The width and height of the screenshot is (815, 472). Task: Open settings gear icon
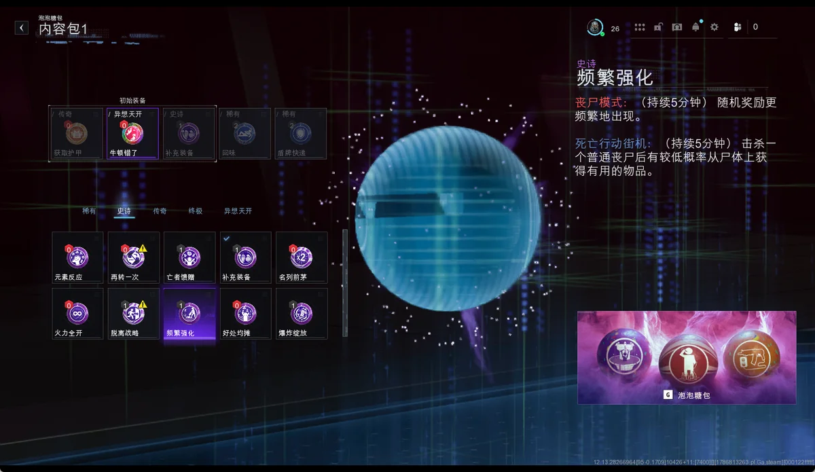[714, 27]
